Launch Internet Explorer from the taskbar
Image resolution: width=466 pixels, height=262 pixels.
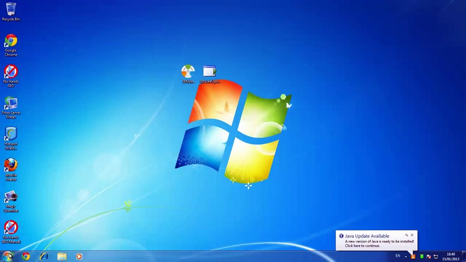(x=44, y=257)
